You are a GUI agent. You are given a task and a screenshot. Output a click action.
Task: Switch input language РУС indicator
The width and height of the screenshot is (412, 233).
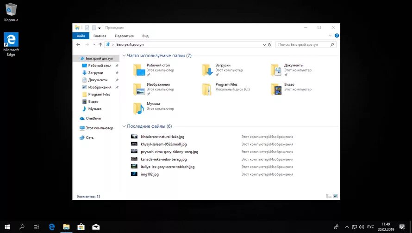point(370,227)
